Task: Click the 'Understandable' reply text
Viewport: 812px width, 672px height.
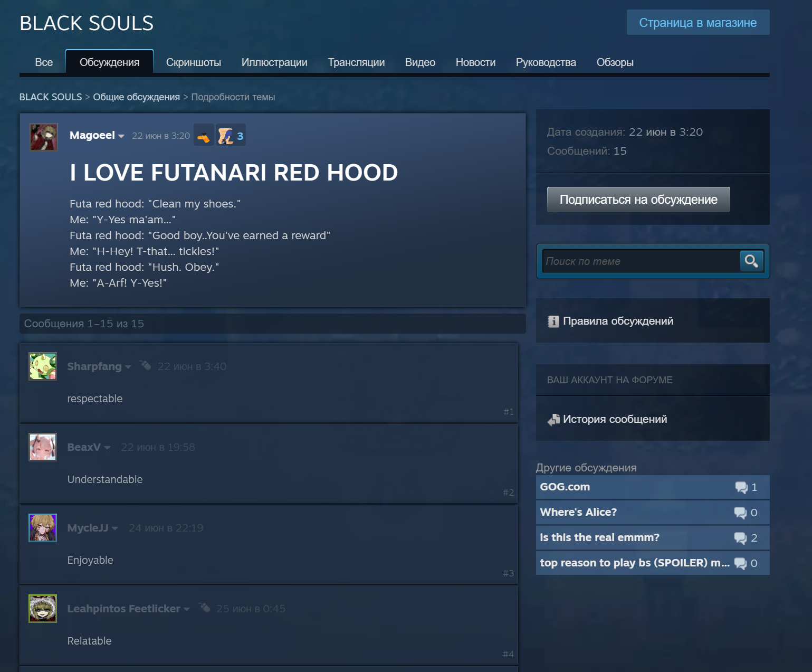Action: [x=105, y=479]
